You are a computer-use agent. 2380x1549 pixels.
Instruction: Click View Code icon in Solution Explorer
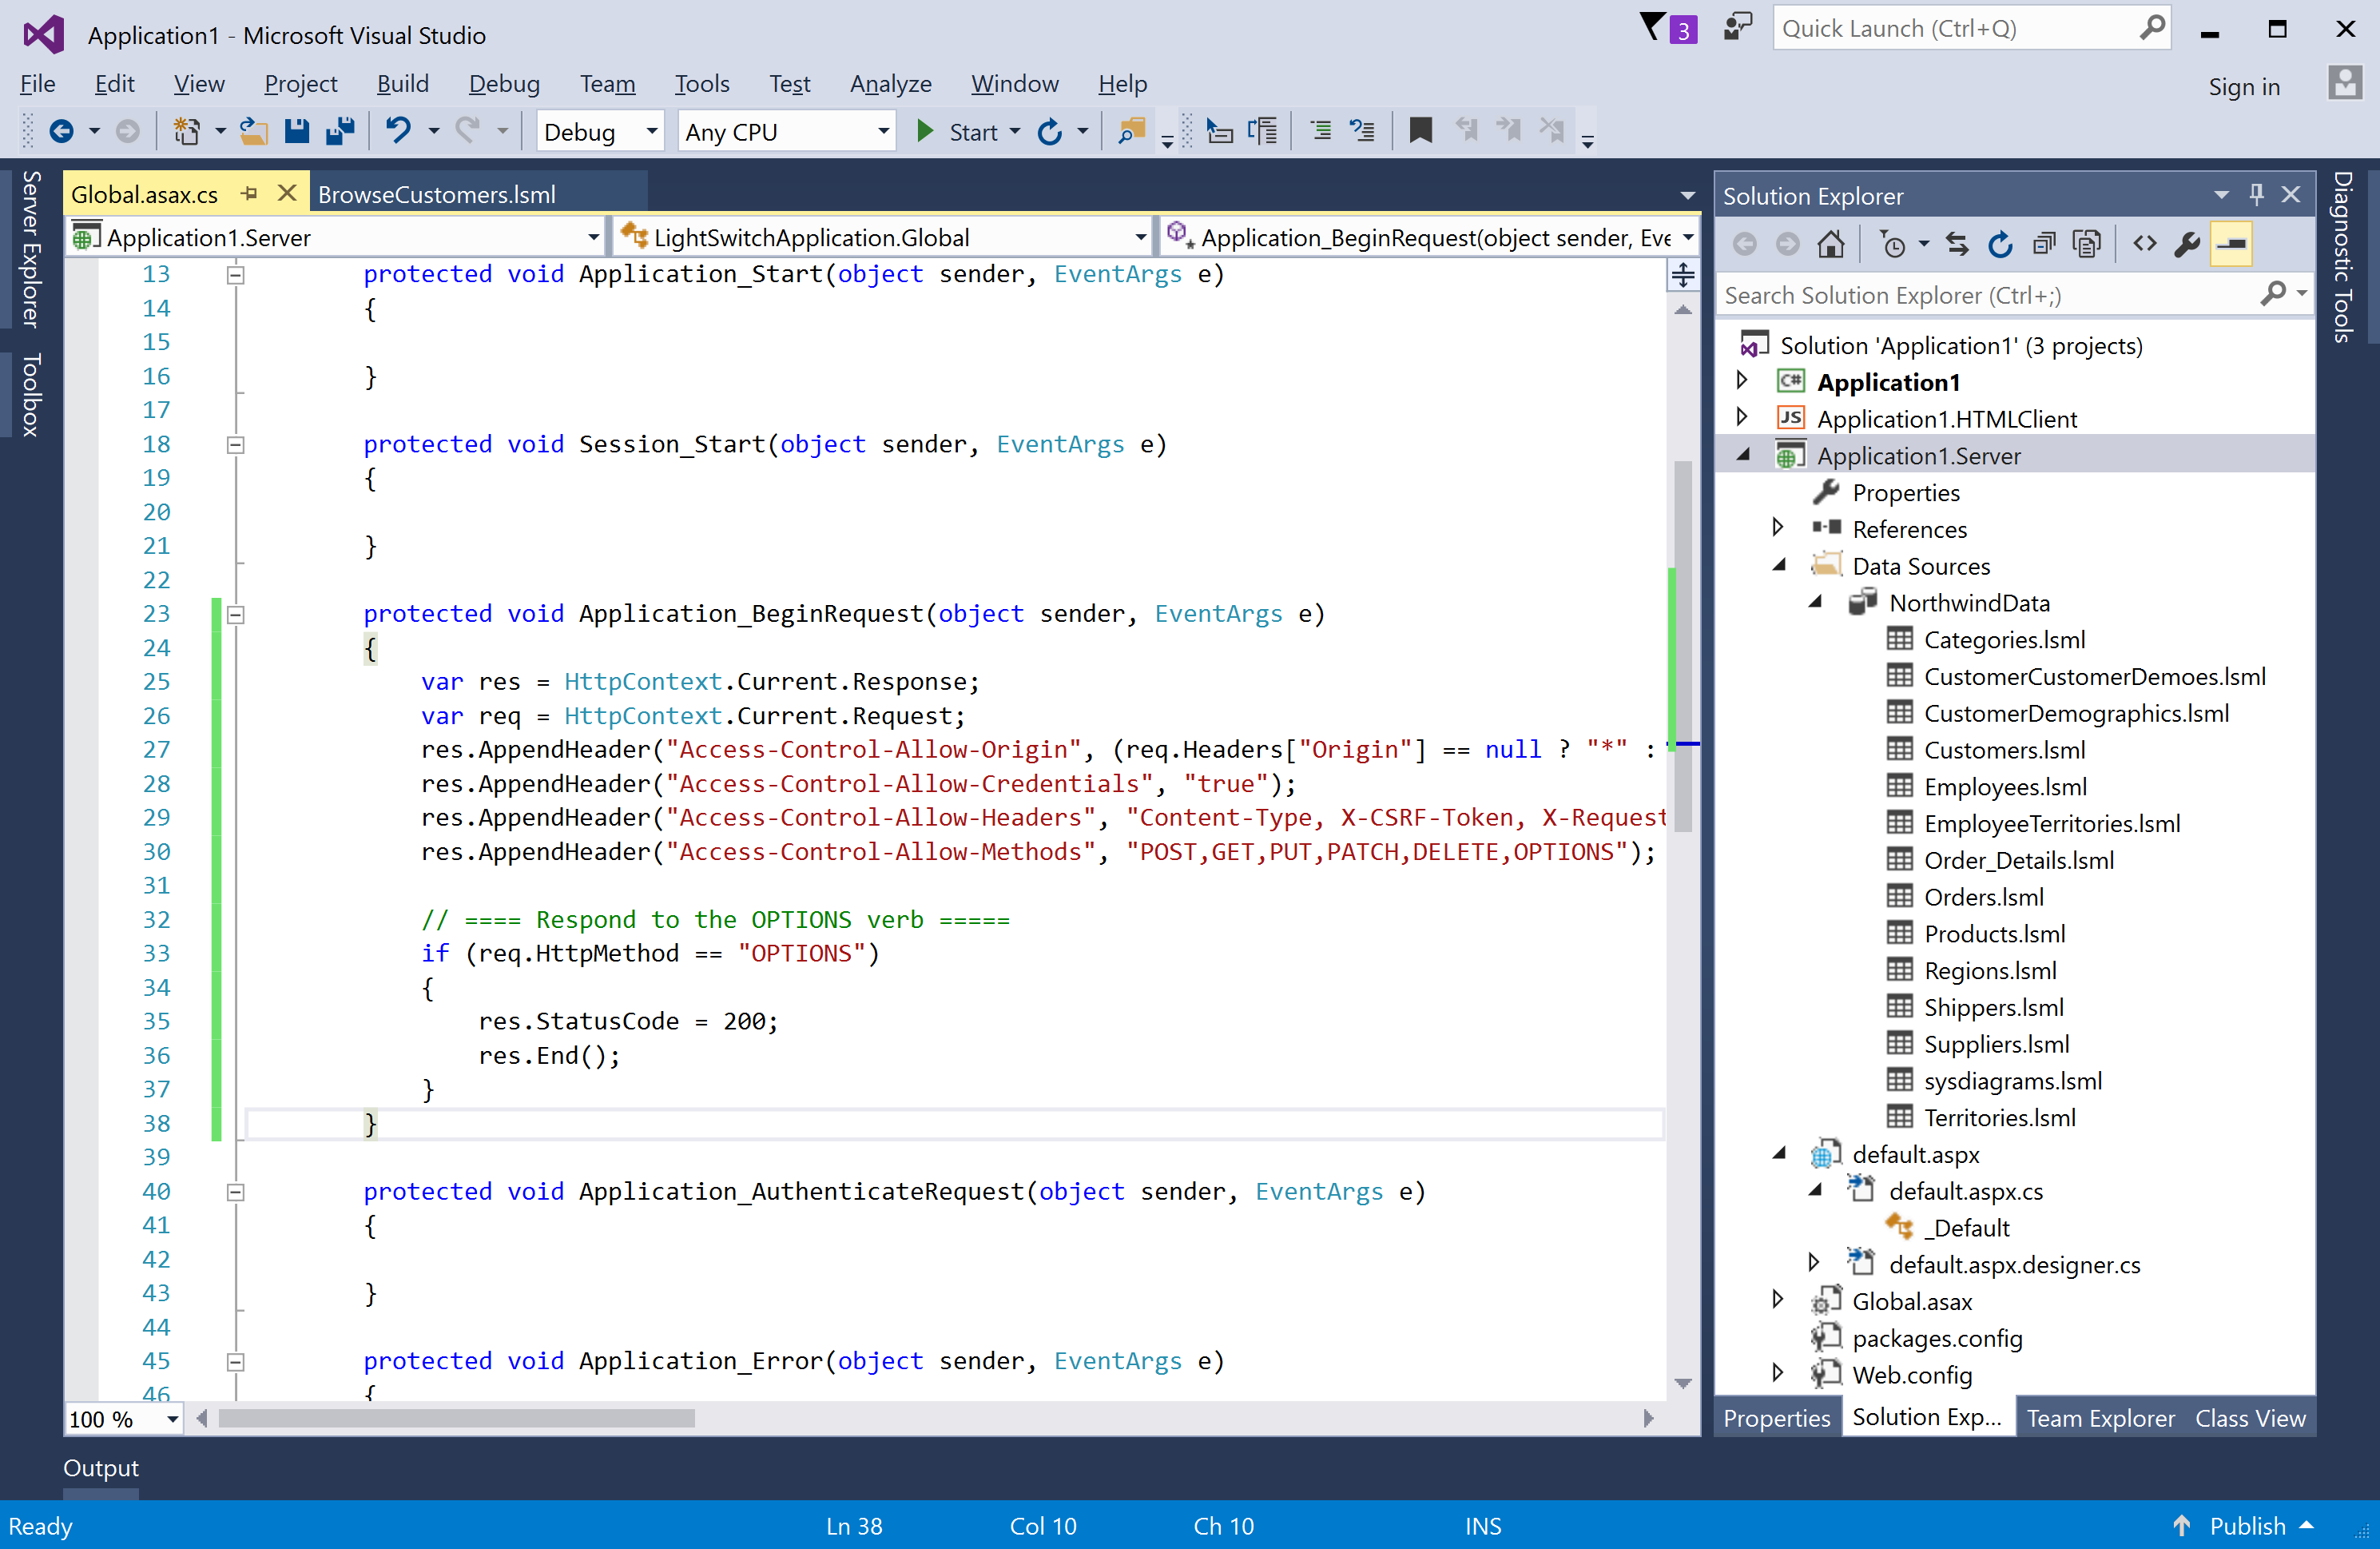point(2144,244)
